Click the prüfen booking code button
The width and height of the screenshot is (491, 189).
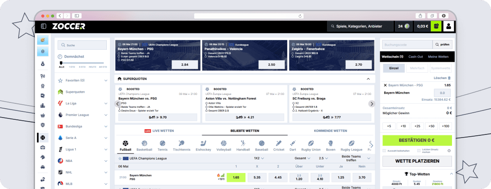[442, 45]
